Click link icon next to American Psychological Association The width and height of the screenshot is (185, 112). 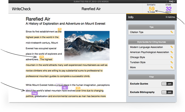tap(172, 52)
